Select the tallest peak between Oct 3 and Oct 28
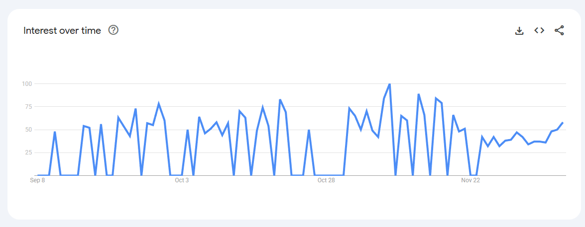585x227 pixels. (280, 100)
